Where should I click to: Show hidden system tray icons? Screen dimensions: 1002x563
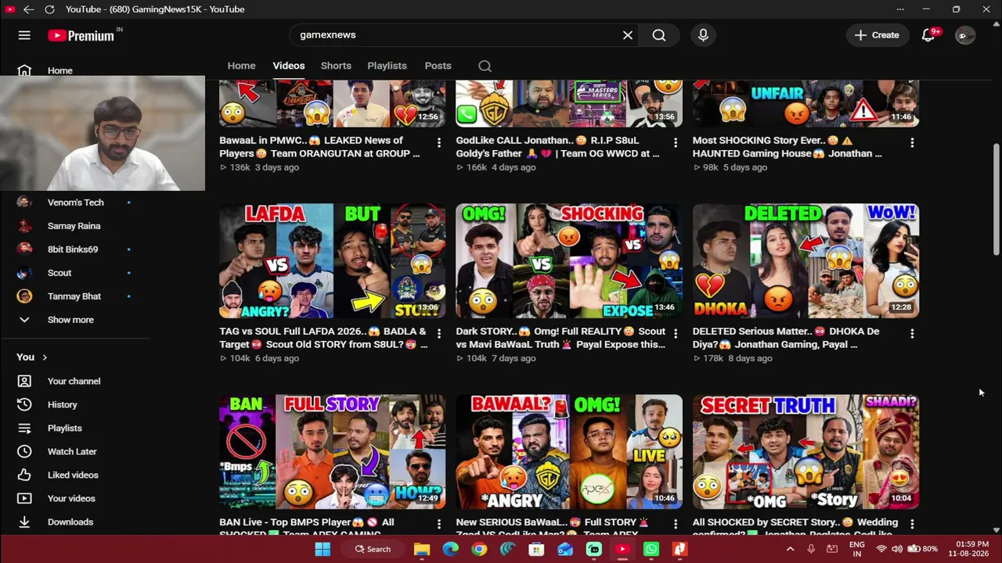click(x=790, y=549)
